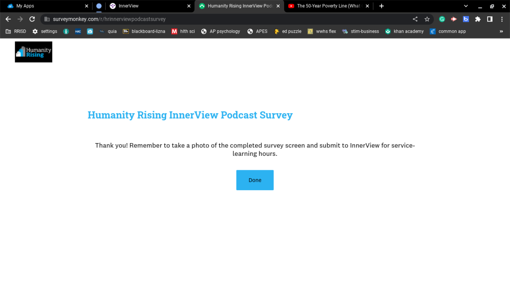The height and width of the screenshot is (287, 510).
Task: Open the quia bookmark
Action: point(108,31)
